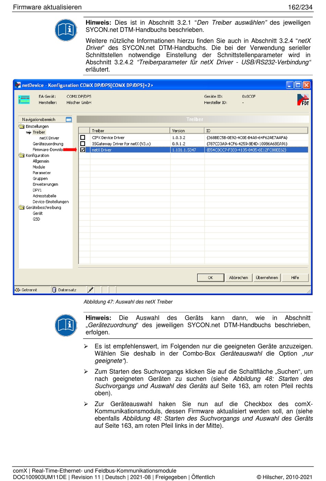Open netX Driver in navigation tree
This screenshot has height=481, width=326.
coord(49,138)
